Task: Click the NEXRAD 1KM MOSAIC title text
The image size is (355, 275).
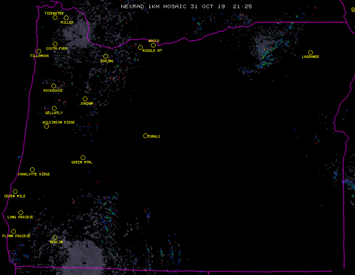Action: [186, 7]
